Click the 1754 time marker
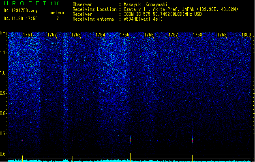This screenshot has width=255, height=162. tap(101, 35)
